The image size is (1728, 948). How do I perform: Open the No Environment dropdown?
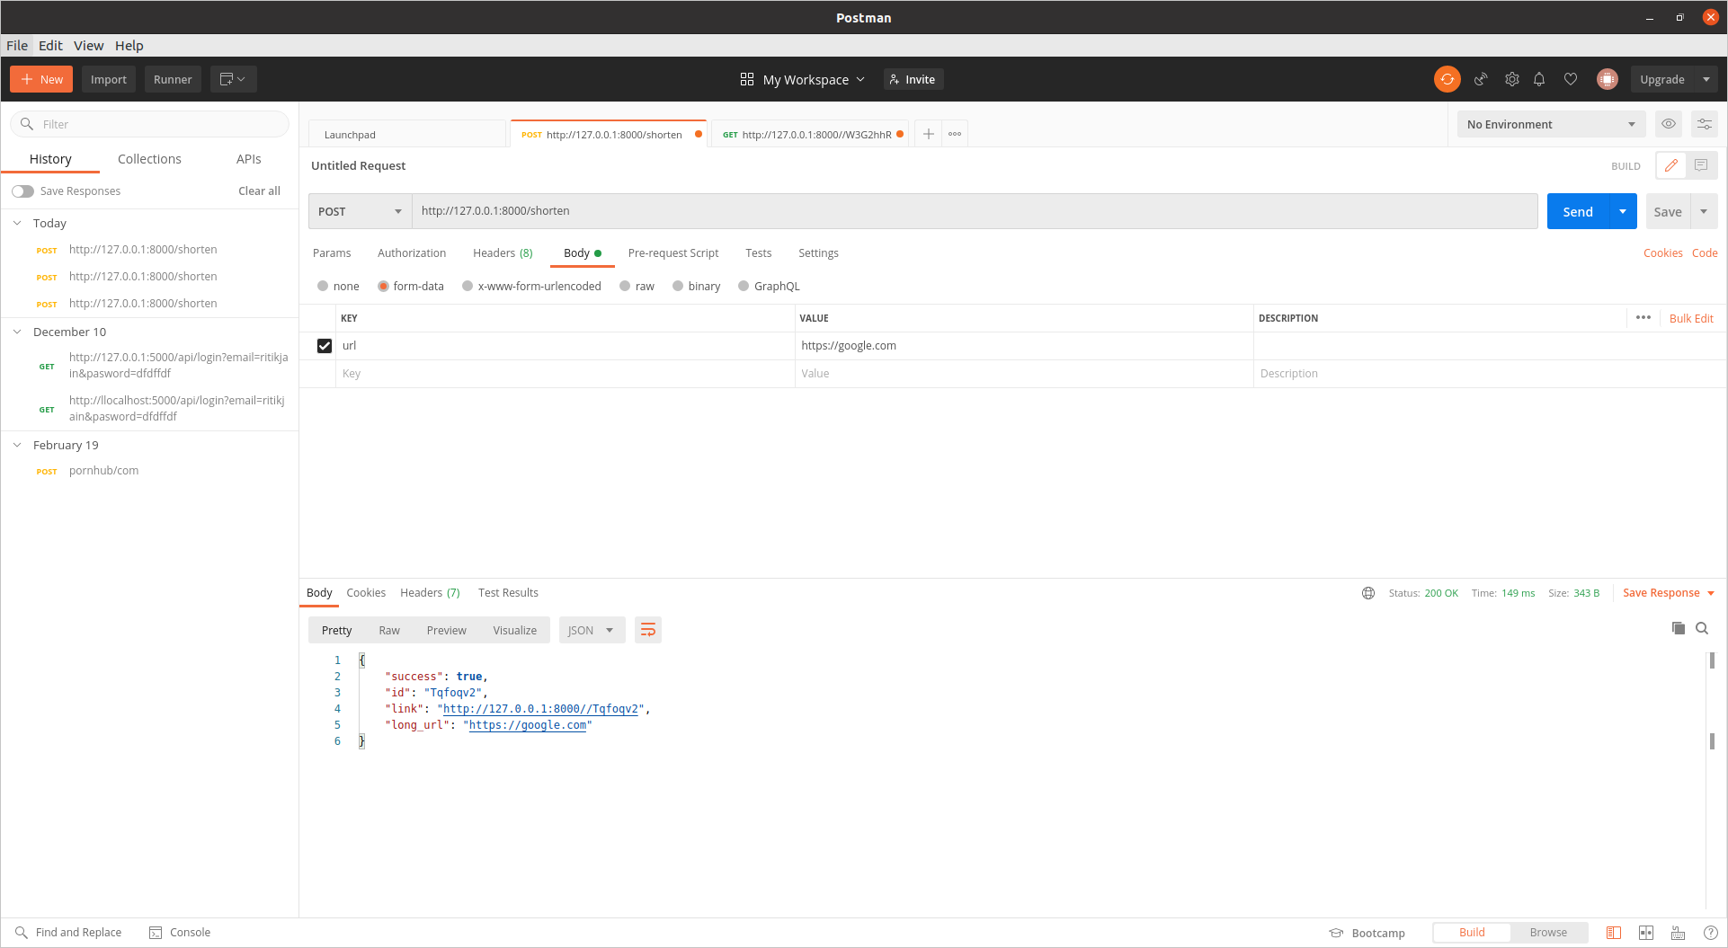(x=1551, y=124)
